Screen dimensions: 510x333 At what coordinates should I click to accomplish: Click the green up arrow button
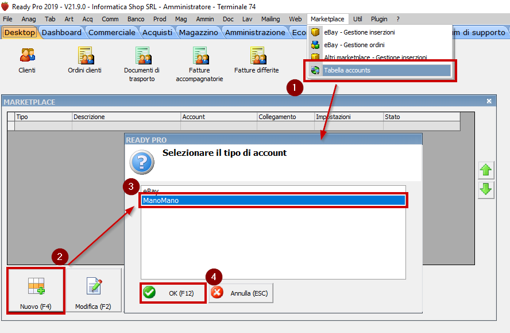(486, 170)
